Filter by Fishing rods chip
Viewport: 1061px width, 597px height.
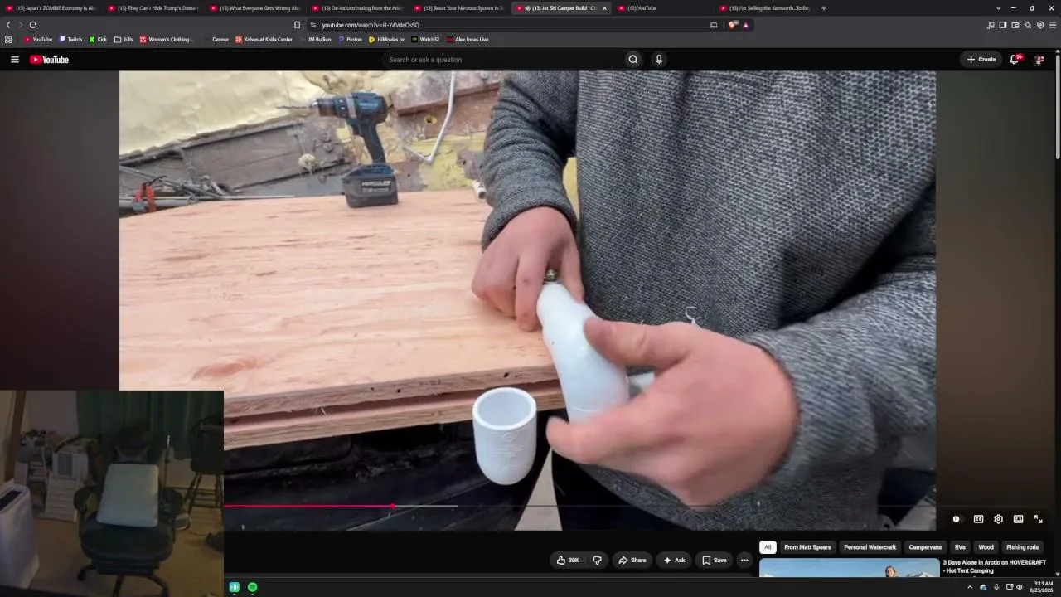pyautogui.click(x=1022, y=547)
